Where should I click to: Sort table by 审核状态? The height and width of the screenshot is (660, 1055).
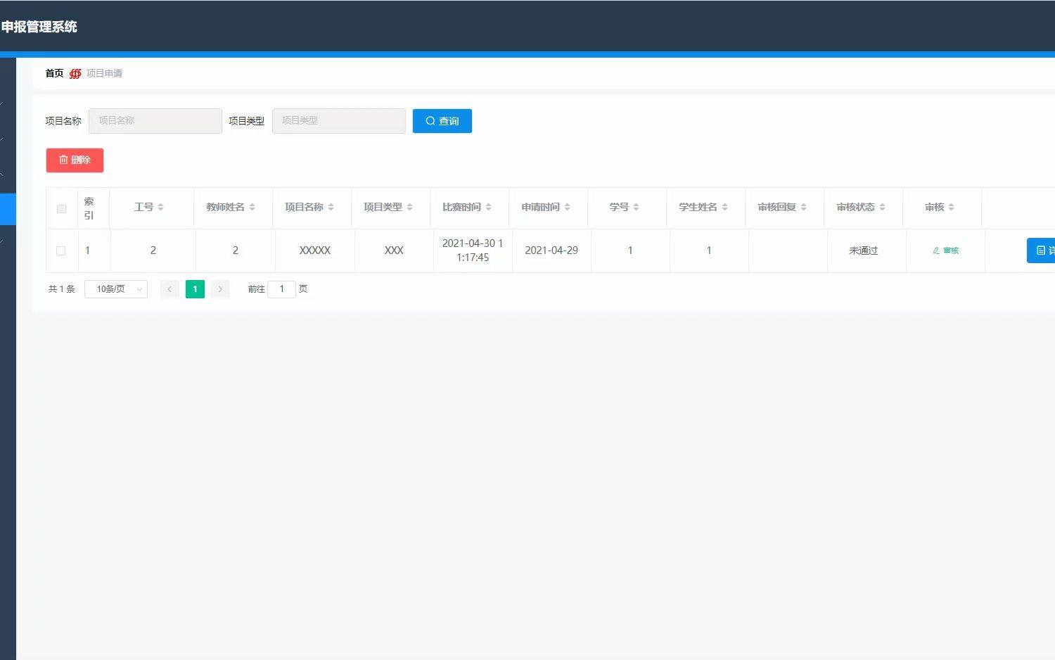[882, 207]
